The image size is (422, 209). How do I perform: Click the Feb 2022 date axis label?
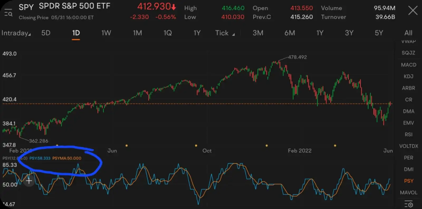click(x=300, y=150)
